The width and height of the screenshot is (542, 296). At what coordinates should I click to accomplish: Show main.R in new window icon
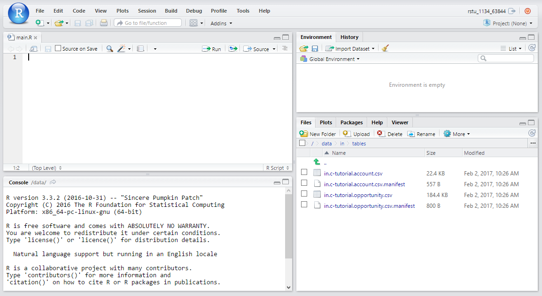(33, 49)
